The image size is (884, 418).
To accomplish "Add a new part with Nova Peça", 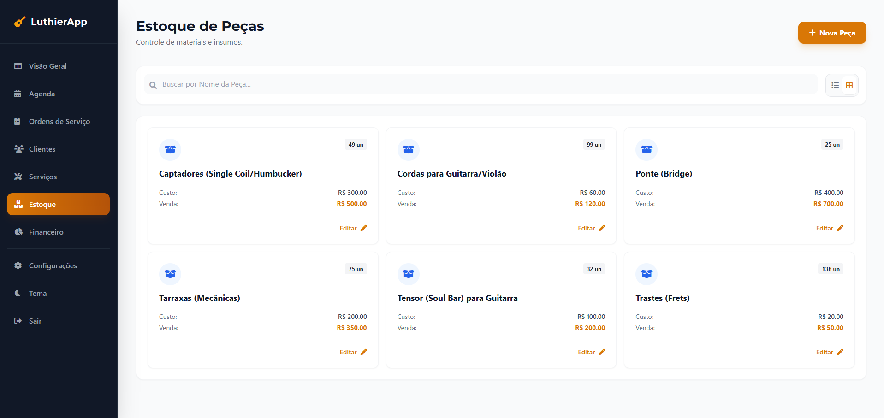I will tap(831, 33).
